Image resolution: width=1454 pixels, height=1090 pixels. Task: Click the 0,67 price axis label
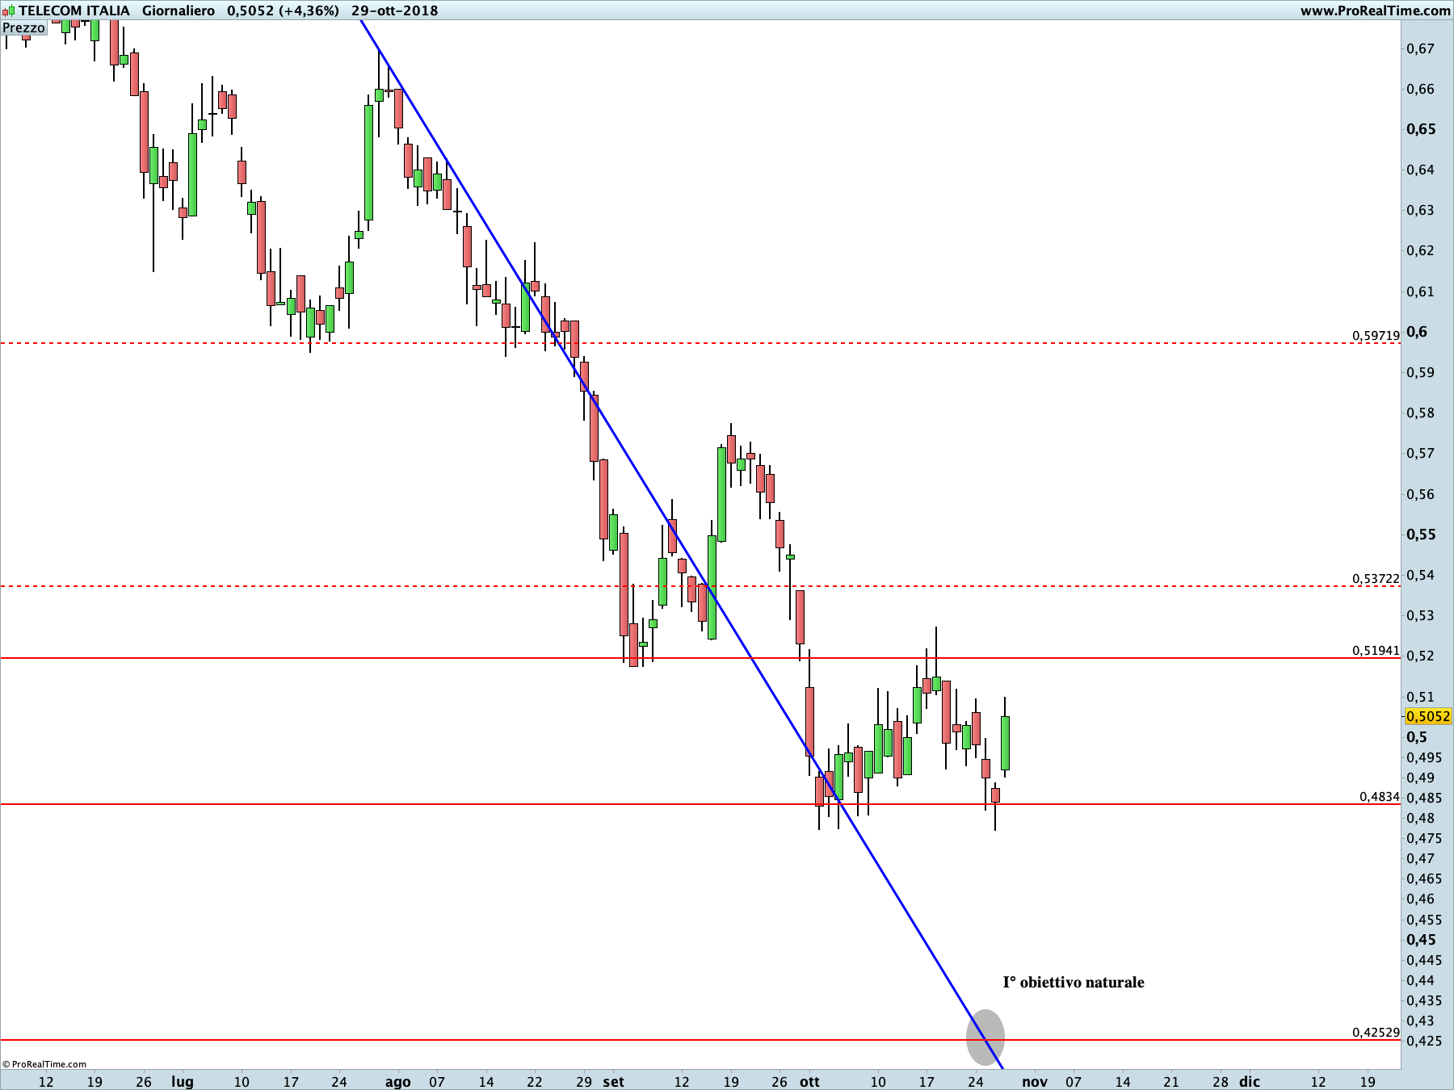coord(1420,48)
